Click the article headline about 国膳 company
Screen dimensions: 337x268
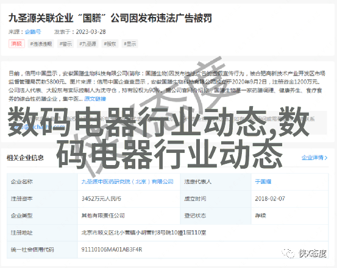[x=110, y=18]
